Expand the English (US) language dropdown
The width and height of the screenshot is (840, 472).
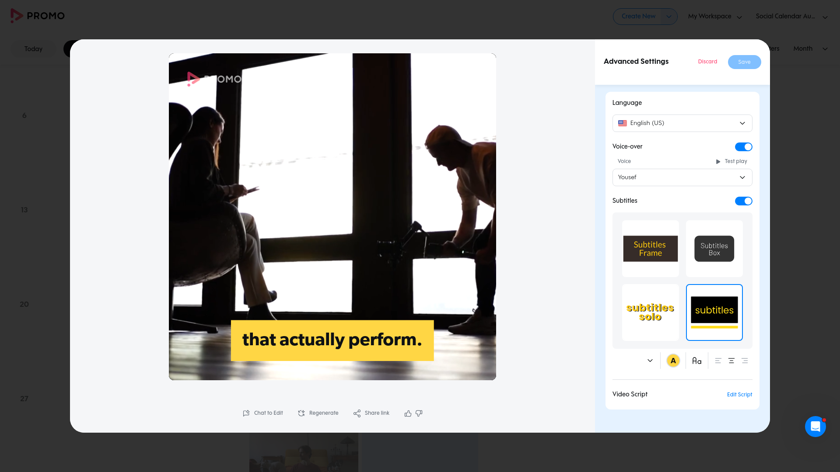click(x=682, y=123)
